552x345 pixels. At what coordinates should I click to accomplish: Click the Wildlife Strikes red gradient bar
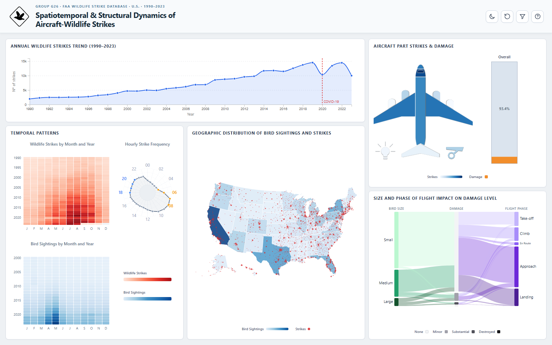pyautogui.click(x=147, y=279)
